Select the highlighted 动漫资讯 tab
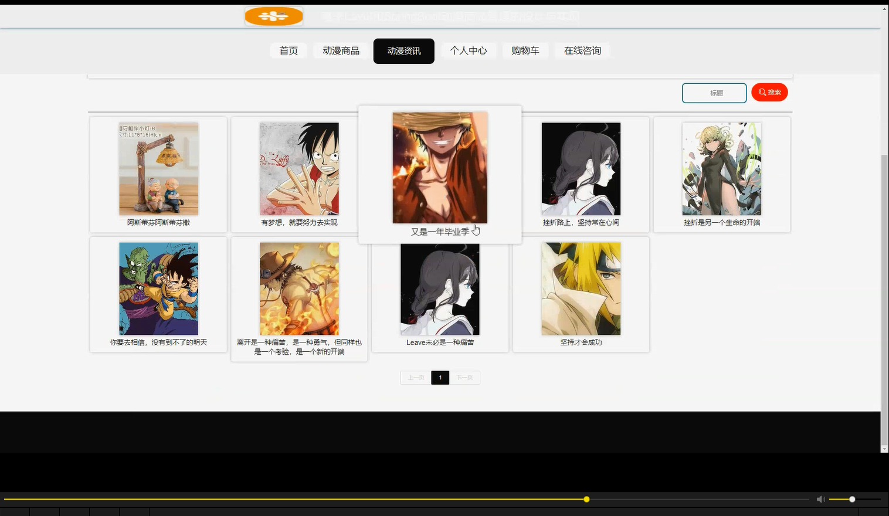This screenshot has height=516, width=889. (403, 51)
